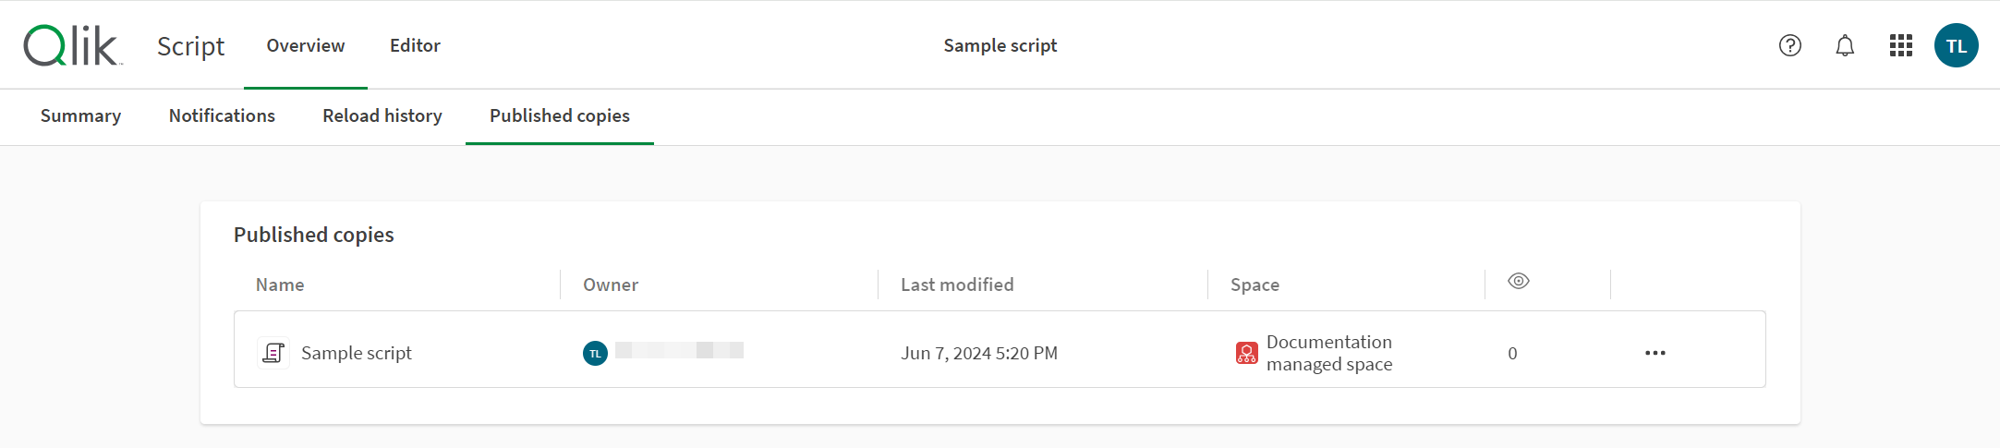The image size is (2000, 448).
Task: Select the Published copies tab
Action: click(560, 115)
